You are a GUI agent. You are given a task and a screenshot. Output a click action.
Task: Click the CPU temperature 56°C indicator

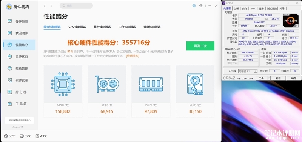[x=10, y=136]
